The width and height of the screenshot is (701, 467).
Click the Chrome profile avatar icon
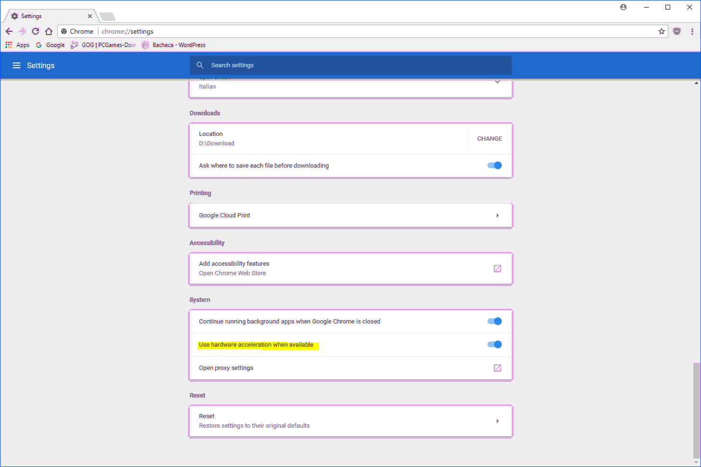point(623,7)
